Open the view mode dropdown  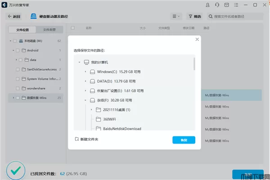click(176, 16)
